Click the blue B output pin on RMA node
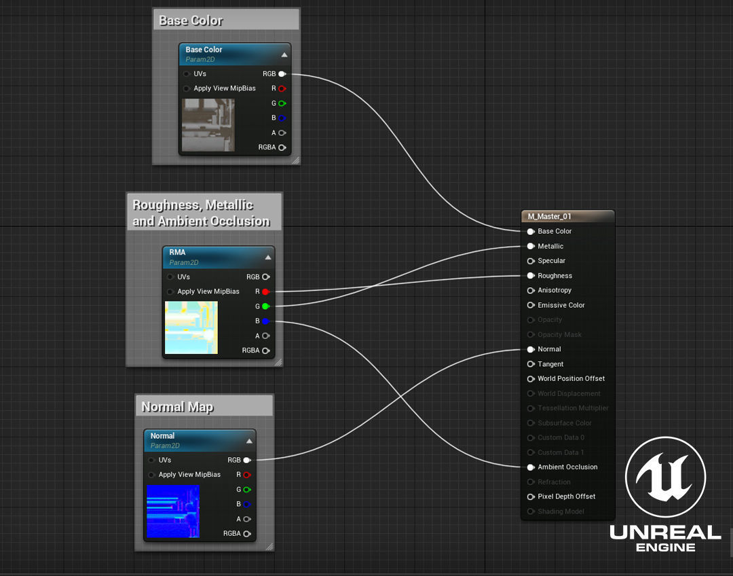733x576 pixels. coord(265,321)
